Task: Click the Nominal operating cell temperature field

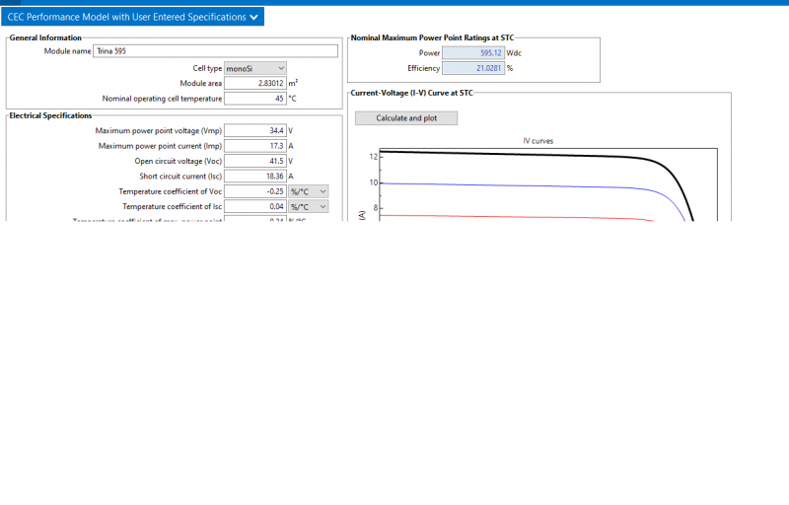Action: pos(255,99)
